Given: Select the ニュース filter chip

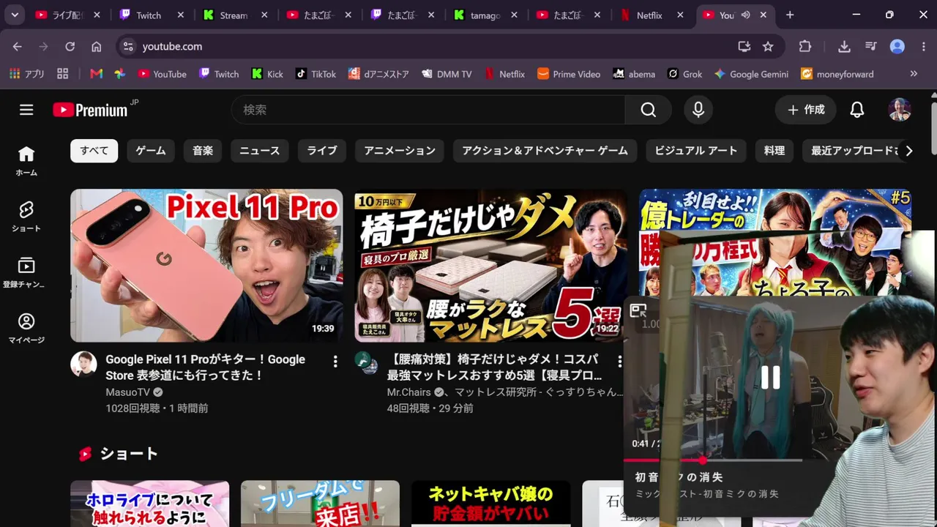Looking at the screenshot, I should 260,151.
